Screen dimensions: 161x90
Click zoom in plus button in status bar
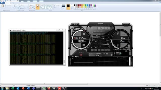[x=160, y=85]
